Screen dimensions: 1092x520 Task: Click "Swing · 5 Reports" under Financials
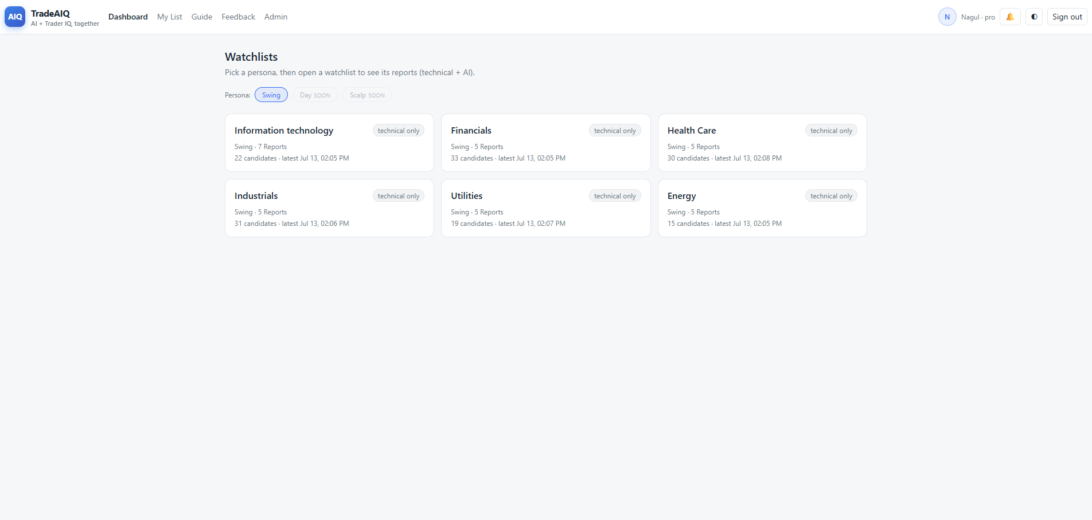477,147
